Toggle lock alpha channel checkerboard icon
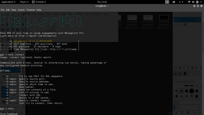The height and width of the screenshot is (115, 204). coord(185,25)
